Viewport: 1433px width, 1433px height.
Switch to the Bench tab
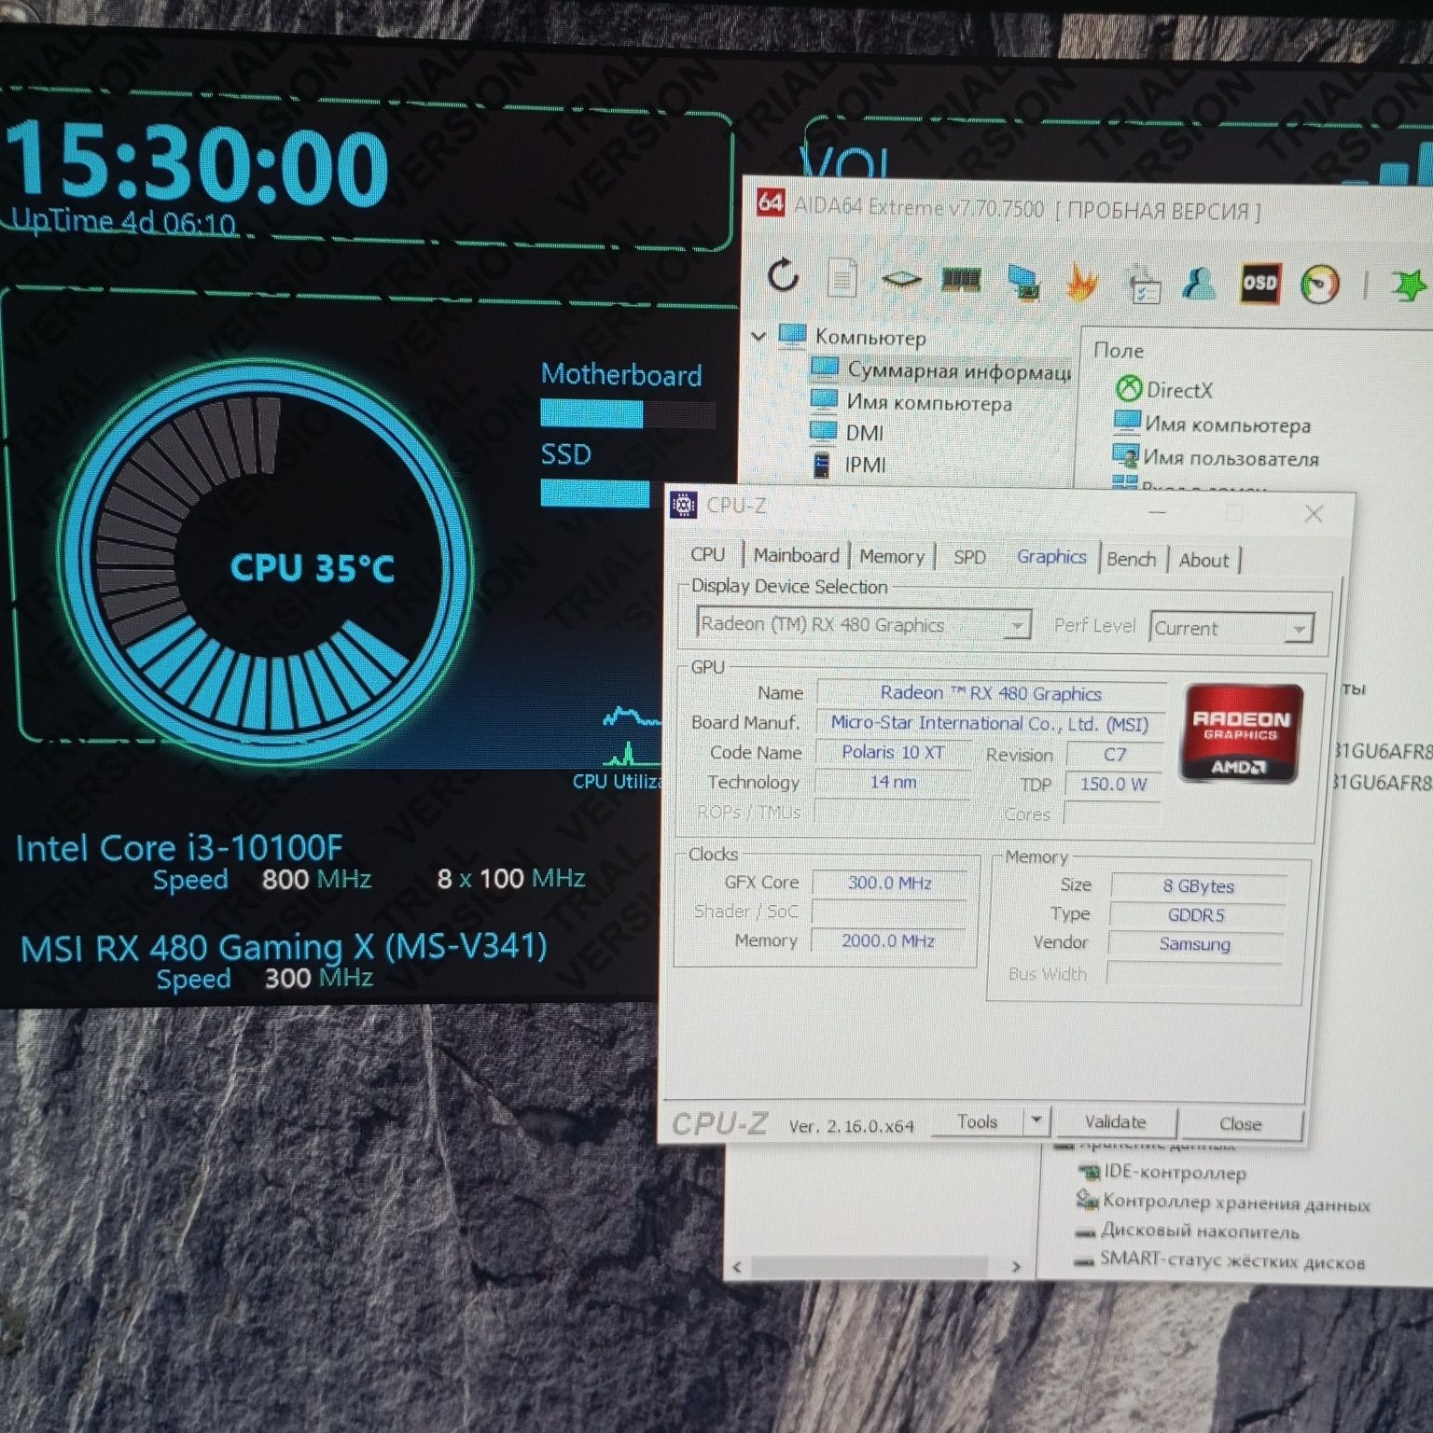click(x=1131, y=559)
